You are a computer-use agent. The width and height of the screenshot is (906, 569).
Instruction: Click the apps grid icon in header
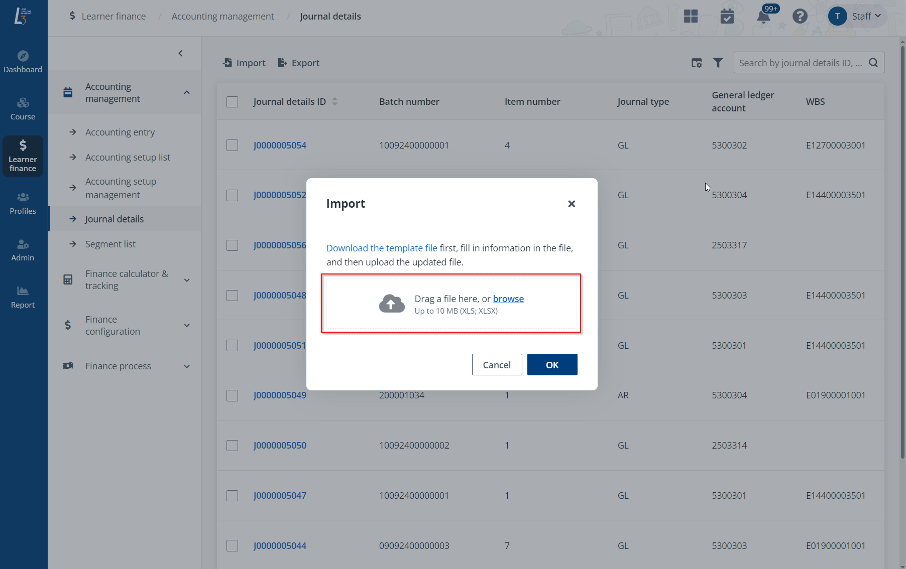[691, 17]
